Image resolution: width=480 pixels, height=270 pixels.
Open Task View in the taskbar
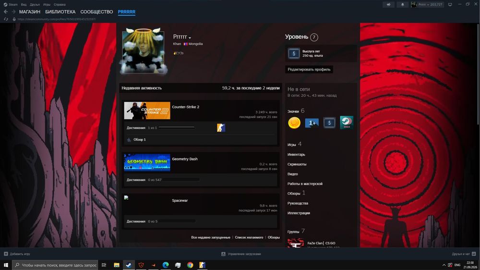point(104,265)
